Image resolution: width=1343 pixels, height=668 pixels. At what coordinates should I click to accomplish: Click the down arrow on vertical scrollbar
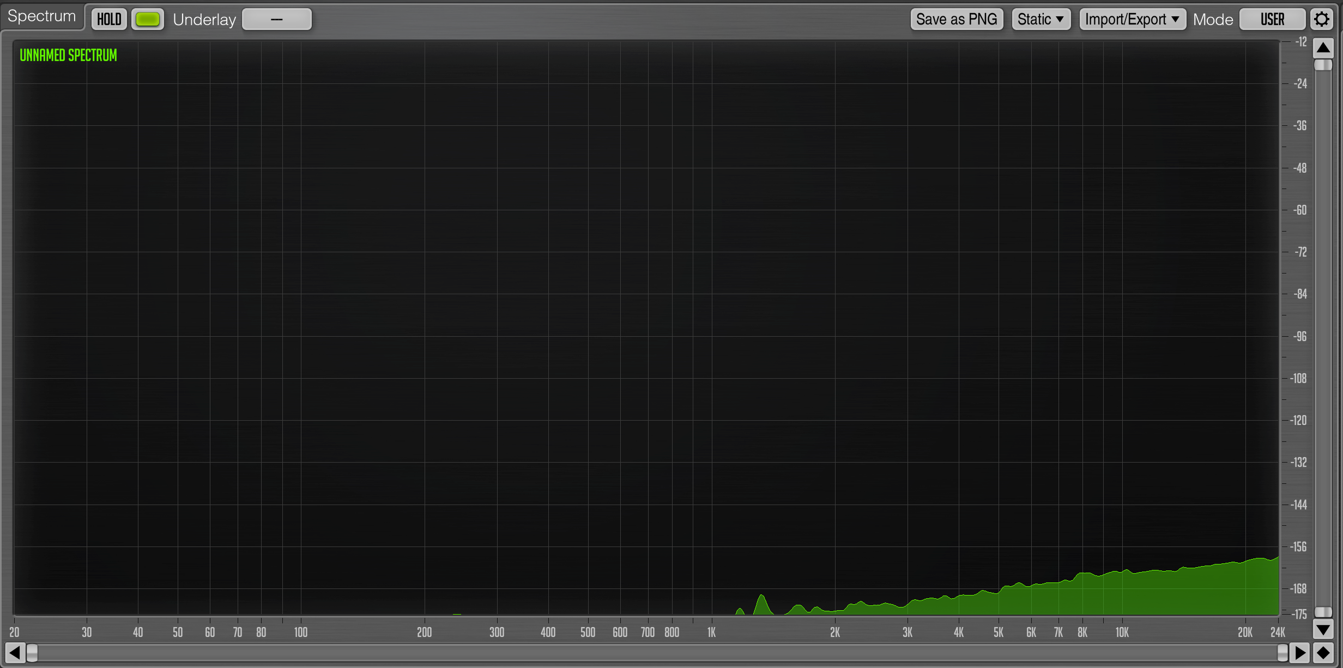point(1323,630)
